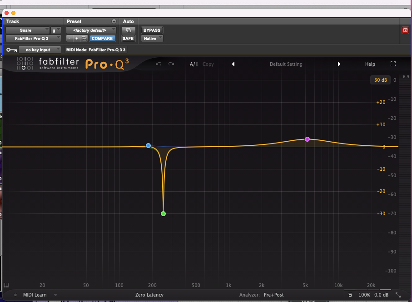Go to next preset arrow
The image size is (412, 302).
339,64
